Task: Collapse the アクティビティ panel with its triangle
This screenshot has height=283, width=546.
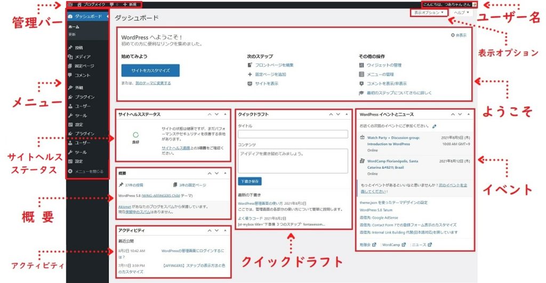Action: pos(226,230)
